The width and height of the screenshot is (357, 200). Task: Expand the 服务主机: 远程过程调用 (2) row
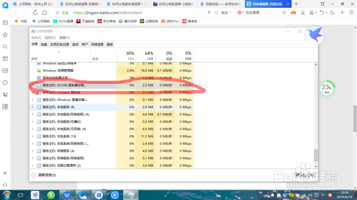(x=32, y=165)
